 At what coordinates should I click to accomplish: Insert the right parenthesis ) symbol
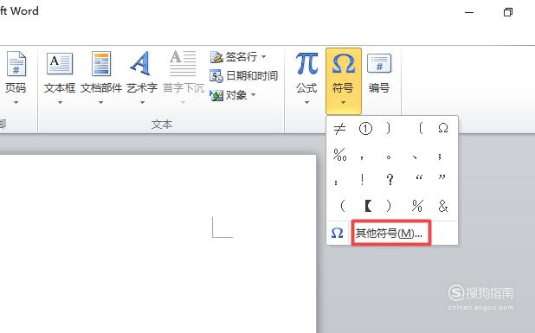(x=389, y=206)
